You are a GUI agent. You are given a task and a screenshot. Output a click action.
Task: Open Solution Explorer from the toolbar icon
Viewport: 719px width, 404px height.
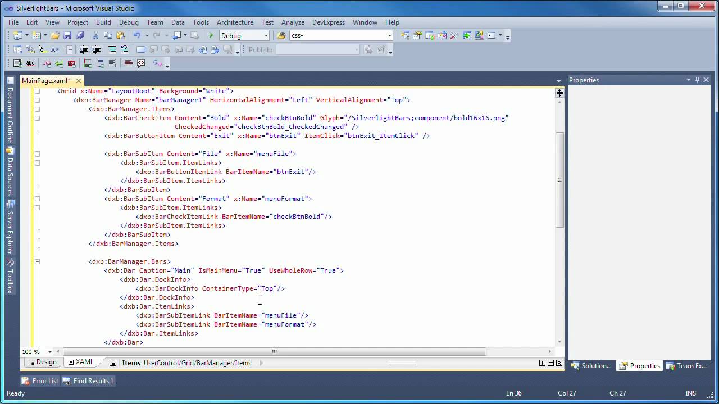click(x=405, y=35)
